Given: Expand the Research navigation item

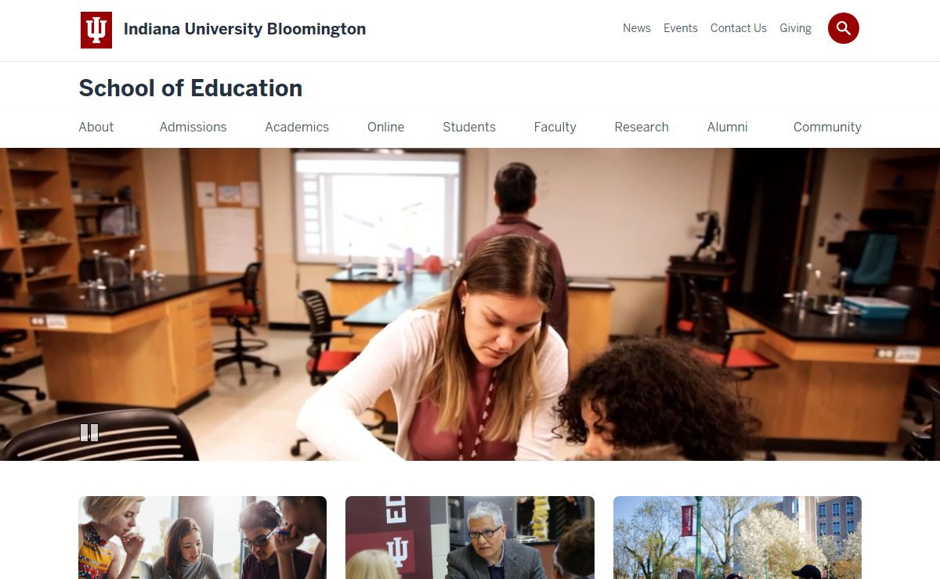Looking at the screenshot, I should pyautogui.click(x=642, y=127).
